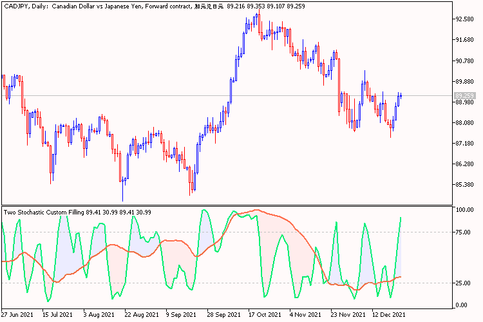Viewport: 483px width, 322px height.
Task: Click the 17 Oct 2021 date label
Action: click(265, 315)
